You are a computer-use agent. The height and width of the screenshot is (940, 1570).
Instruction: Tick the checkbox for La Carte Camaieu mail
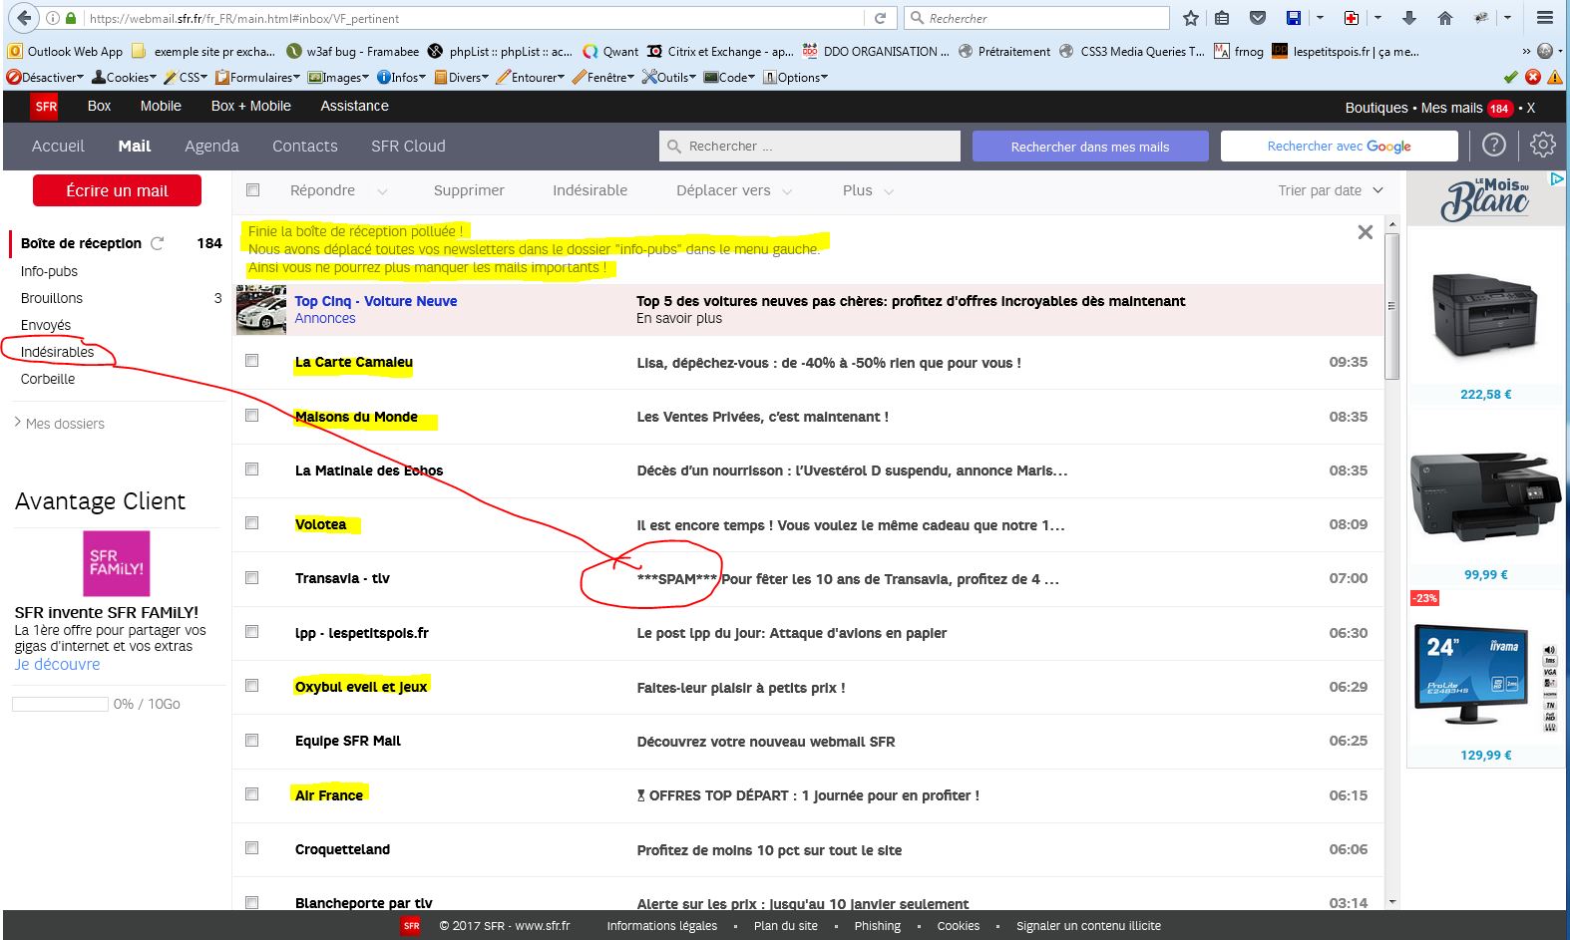click(252, 361)
